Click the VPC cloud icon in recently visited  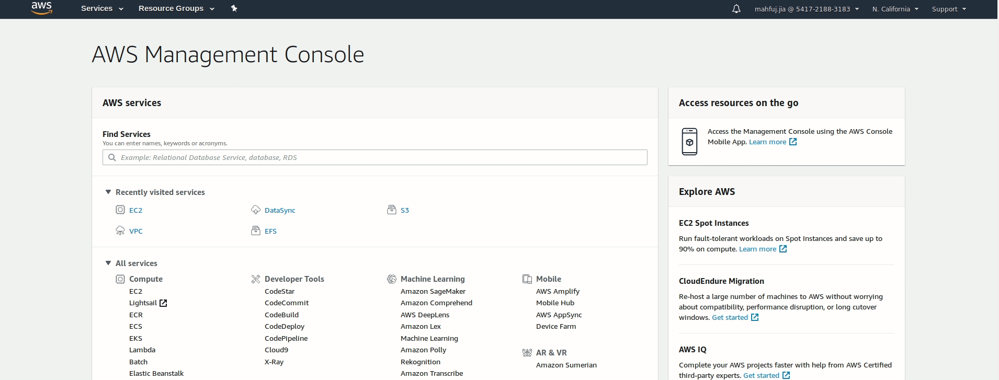[120, 231]
